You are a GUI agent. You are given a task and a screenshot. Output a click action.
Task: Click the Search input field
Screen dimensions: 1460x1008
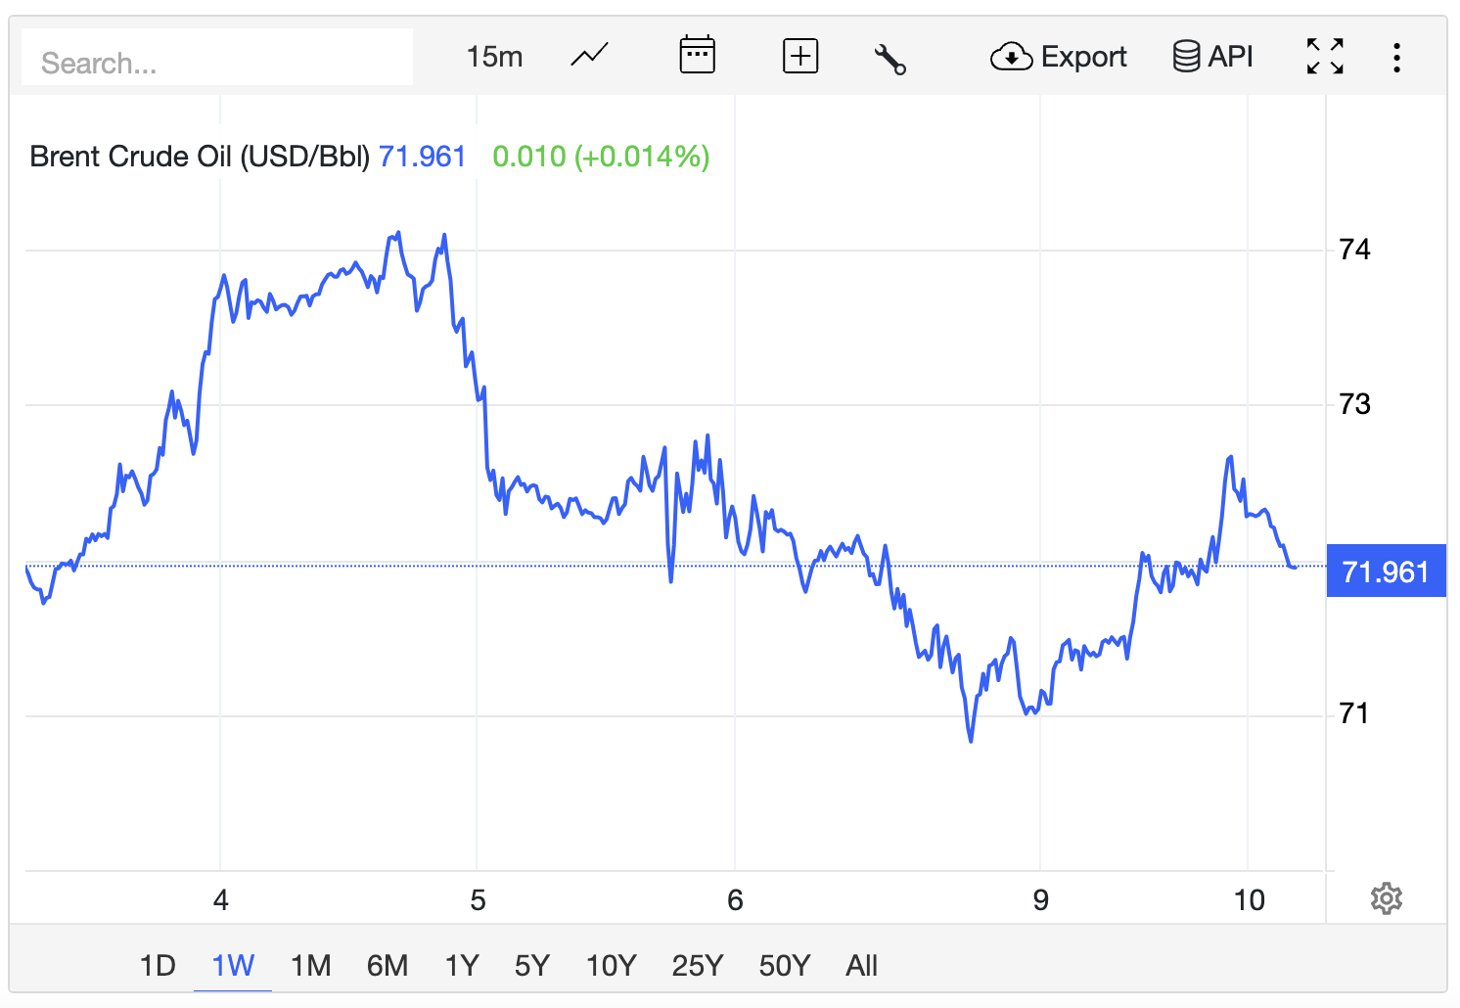217,58
